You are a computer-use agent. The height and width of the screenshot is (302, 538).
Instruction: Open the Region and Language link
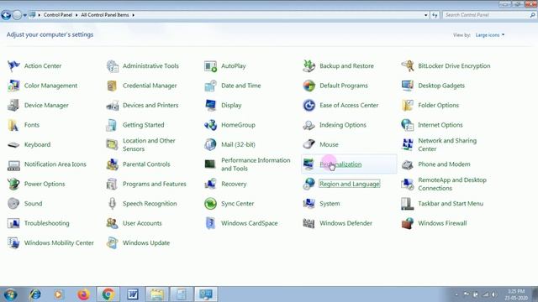[x=350, y=184]
